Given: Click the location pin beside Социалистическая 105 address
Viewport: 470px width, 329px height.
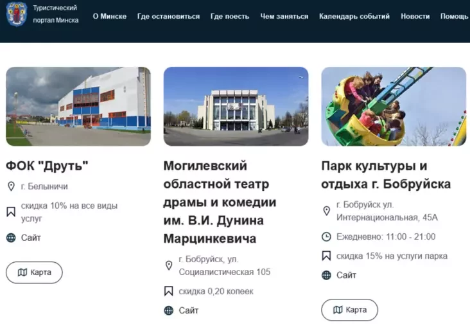Looking at the screenshot, I should 169,265.
